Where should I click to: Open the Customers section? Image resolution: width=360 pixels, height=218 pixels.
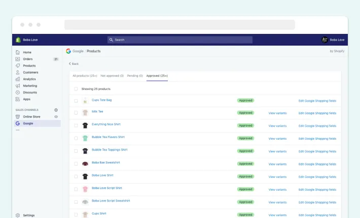click(30, 72)
